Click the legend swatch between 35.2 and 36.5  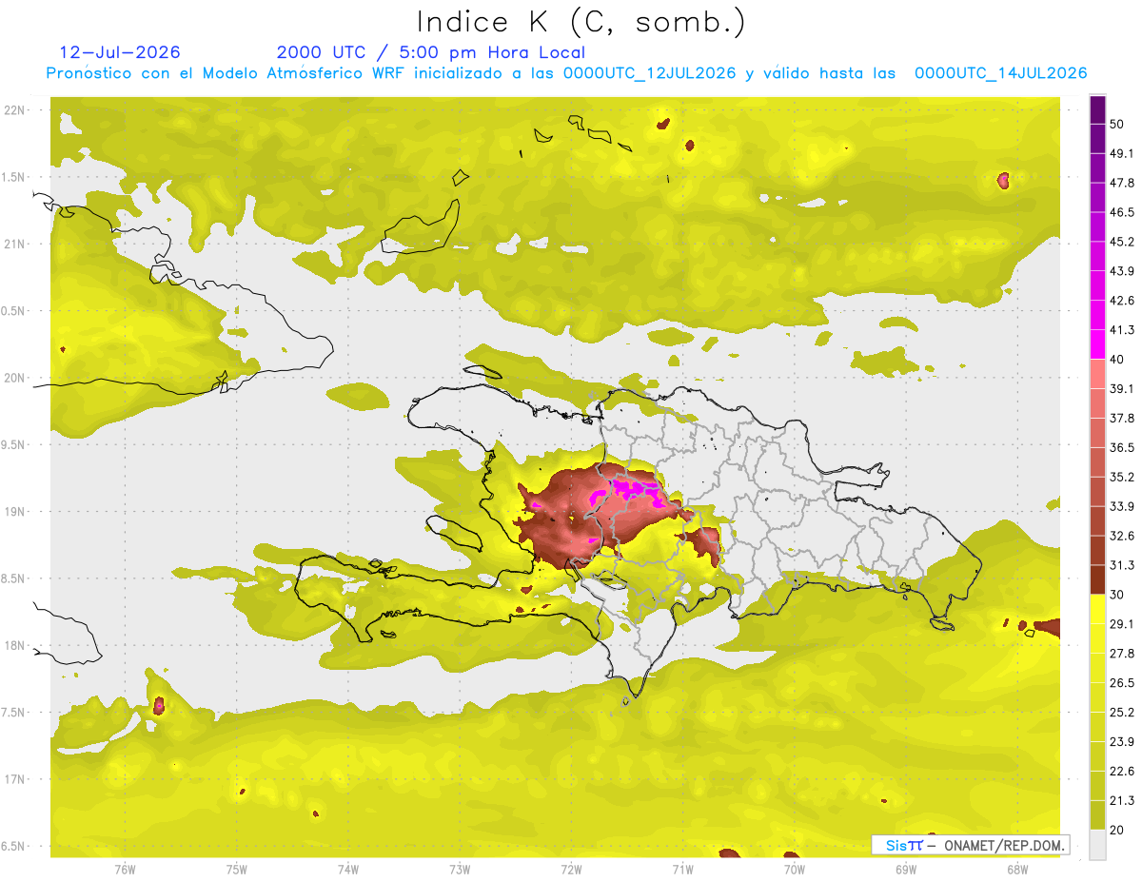(1097, 461)
